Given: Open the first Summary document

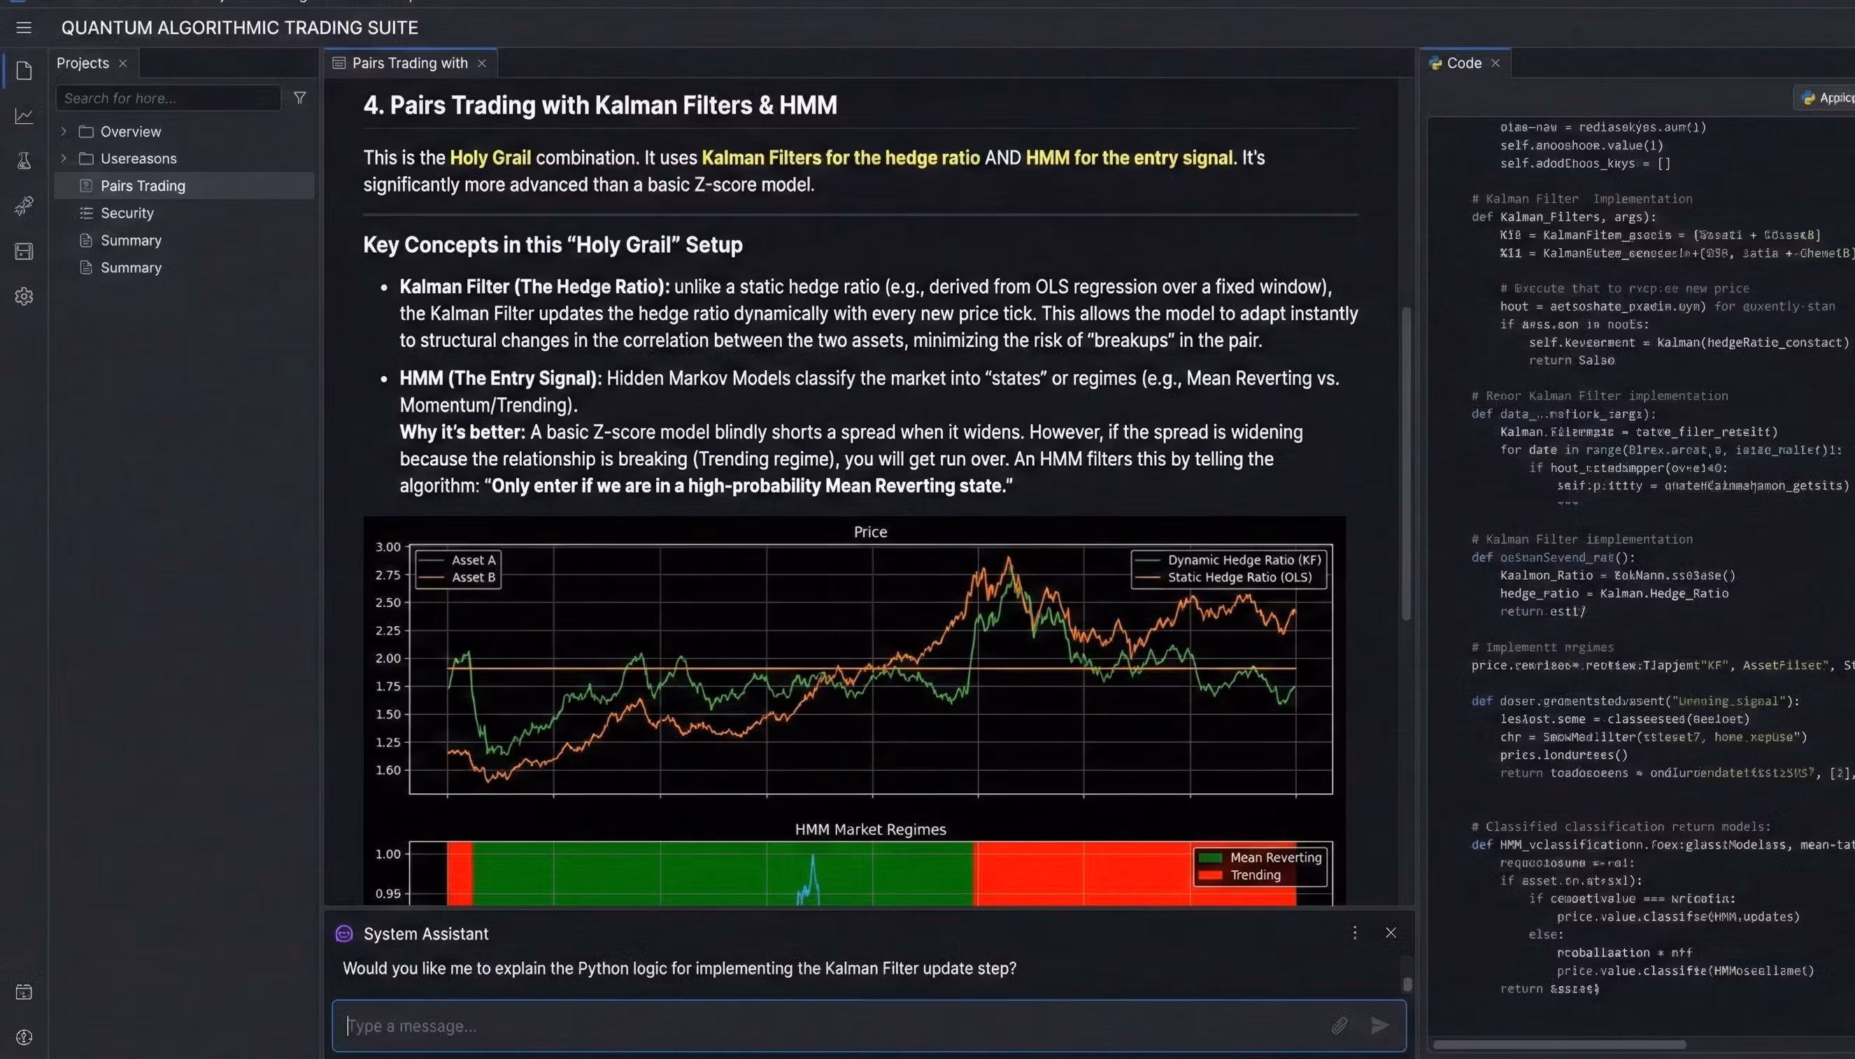Looking at the screenshot, I should coord(131,240).
